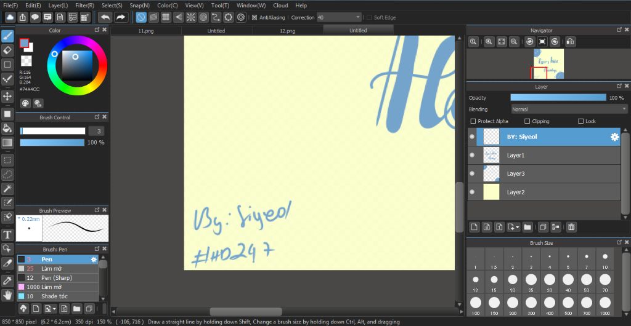Image resolution: width=631 pixels, height=326 pixels.
Task: Switch to the 11.png tab
Action: point(145,31)
